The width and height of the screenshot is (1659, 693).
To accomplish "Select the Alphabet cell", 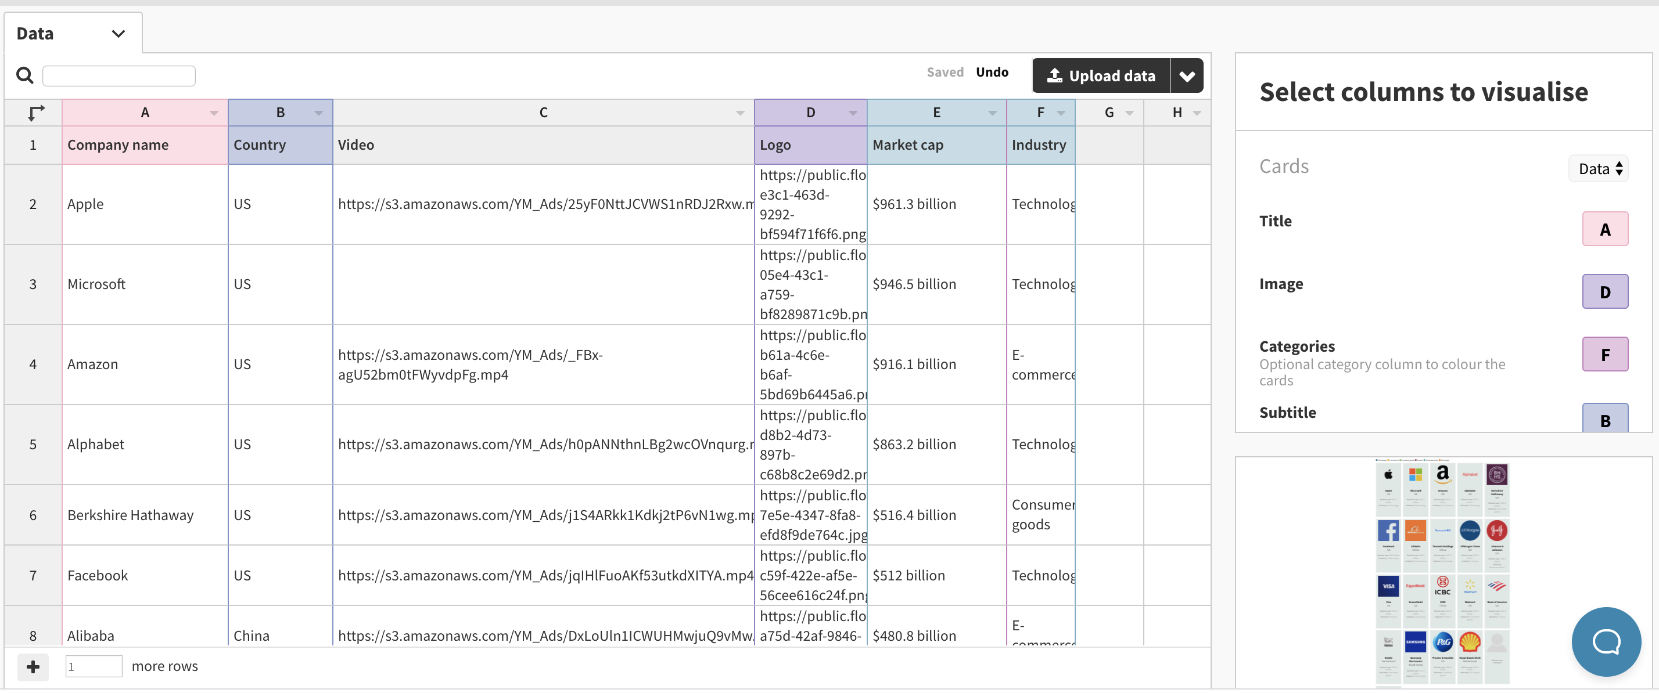I will [x=145, y=445].
